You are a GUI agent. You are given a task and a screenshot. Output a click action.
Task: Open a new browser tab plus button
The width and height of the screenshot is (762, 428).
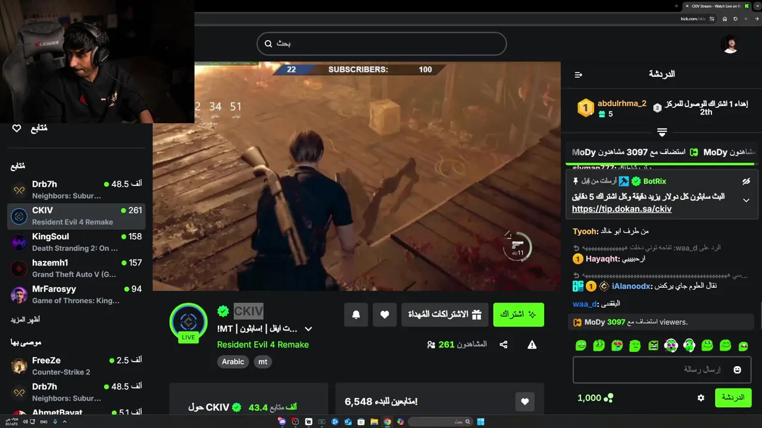tap(676, 6)
